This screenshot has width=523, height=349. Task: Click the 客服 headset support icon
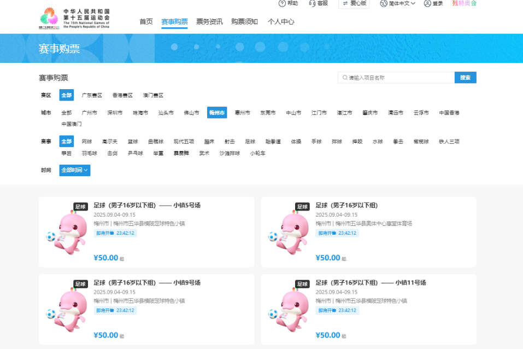tap(312, 3)
